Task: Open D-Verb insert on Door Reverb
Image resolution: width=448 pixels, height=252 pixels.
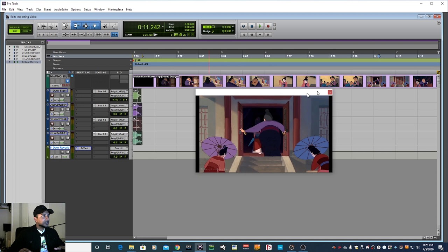Action: coord(85,148)
